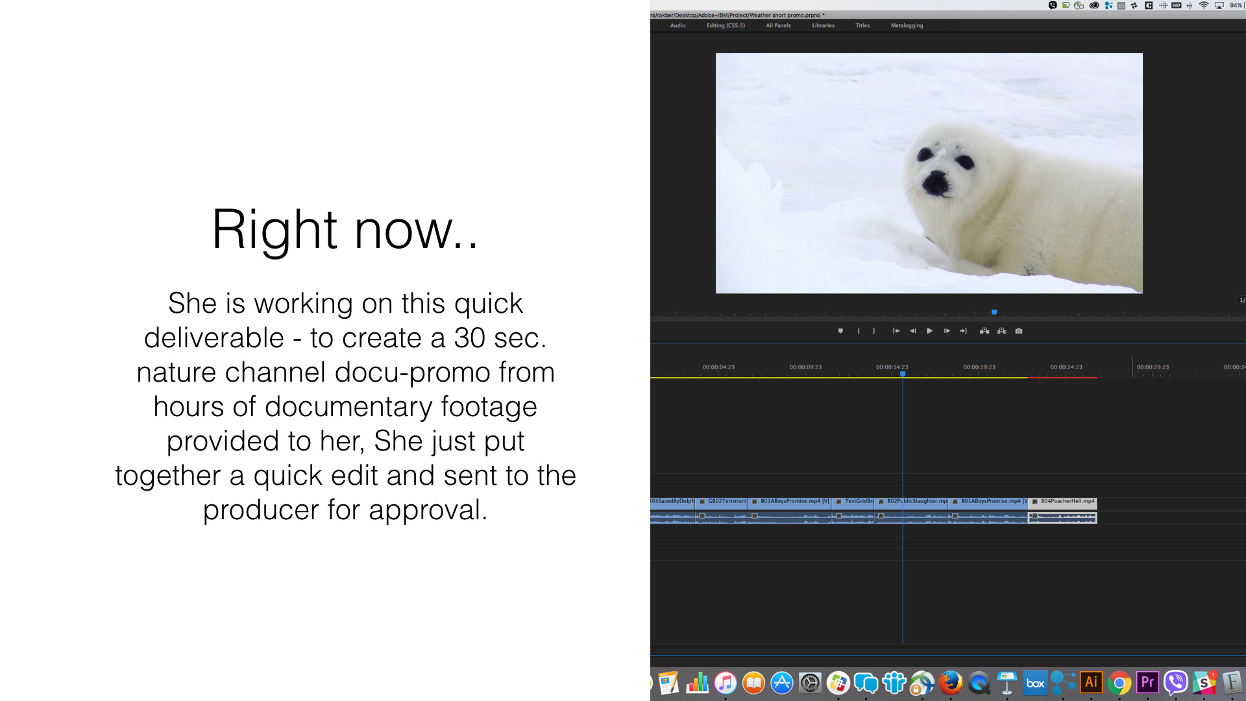The height and width of the screenshot is (701, 1246).
Task: Click the Go to In point button
Action: pyautogui.click(x=896, y=331)
